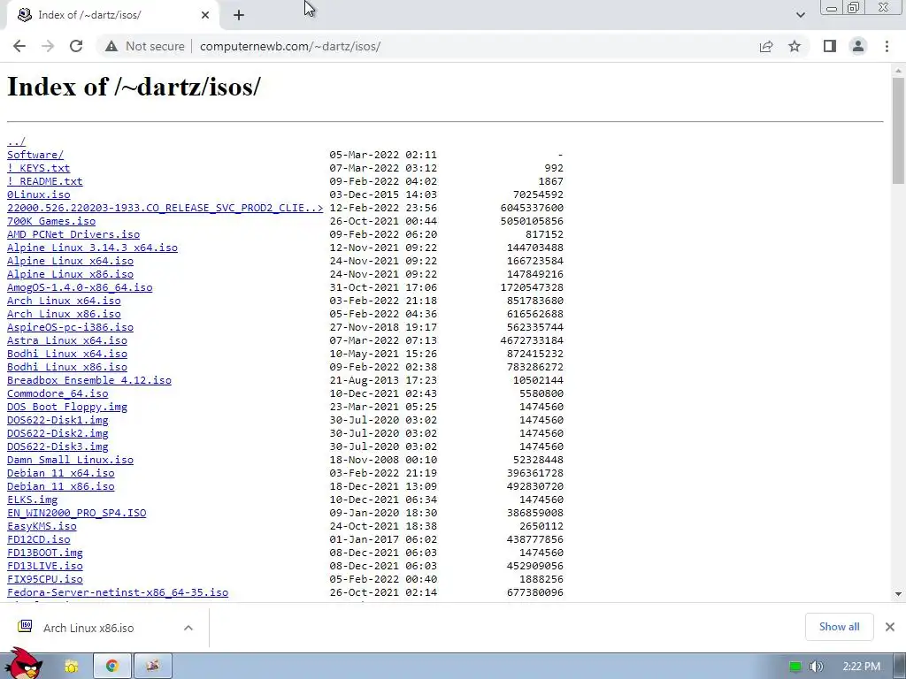
Task: Open Chrome's three-dot menu
Action: pos(887,46)
